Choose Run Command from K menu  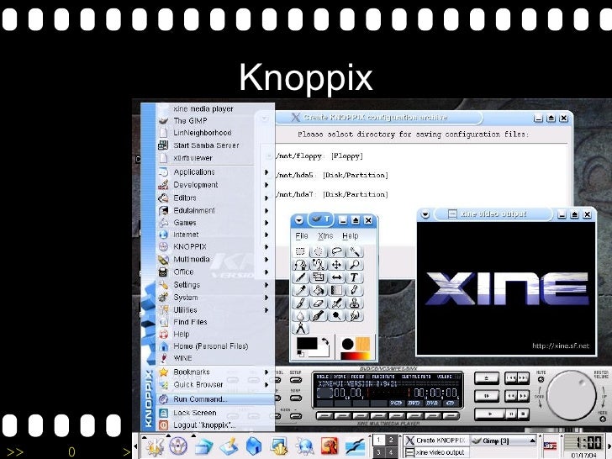[x=215, y=398]
